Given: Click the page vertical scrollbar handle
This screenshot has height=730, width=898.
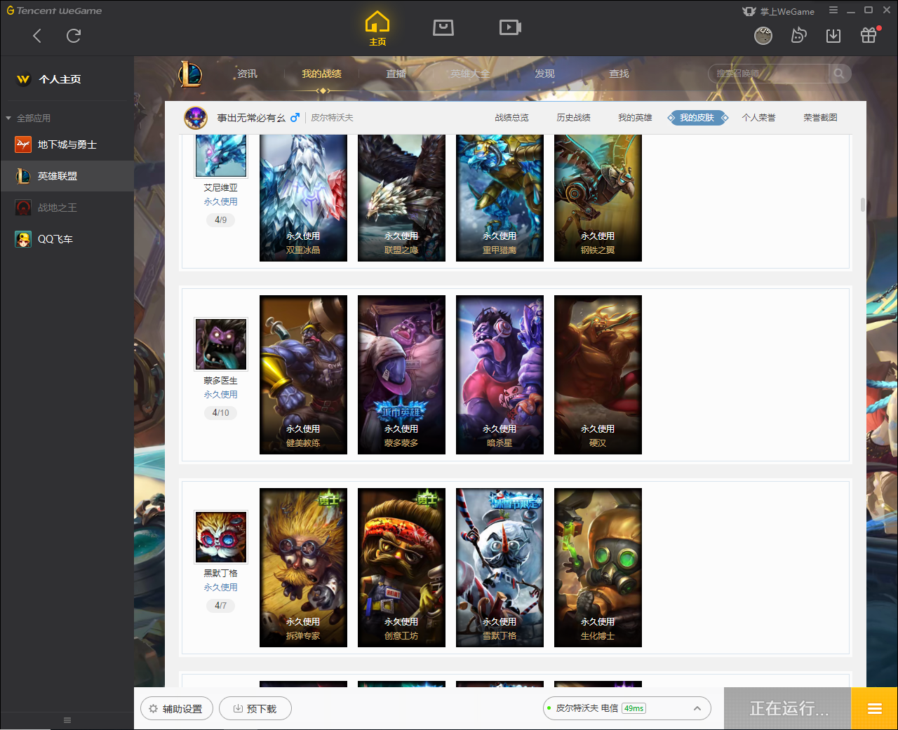Looking at the screenshot, I should pyautogui.click(x=863, y=205).
